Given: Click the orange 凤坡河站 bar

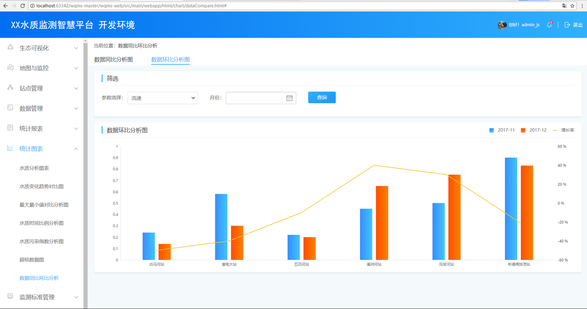Looking at the screenshot, I should pos(454,217).
